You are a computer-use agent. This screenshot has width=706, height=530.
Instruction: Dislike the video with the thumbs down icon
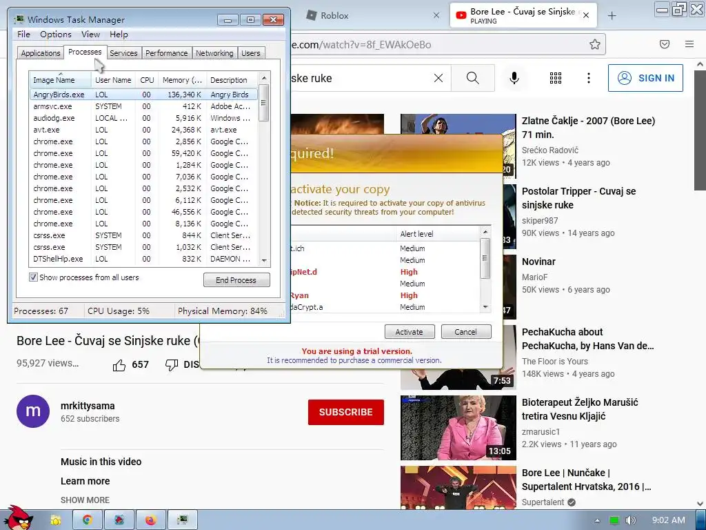(x=172, y=365)
